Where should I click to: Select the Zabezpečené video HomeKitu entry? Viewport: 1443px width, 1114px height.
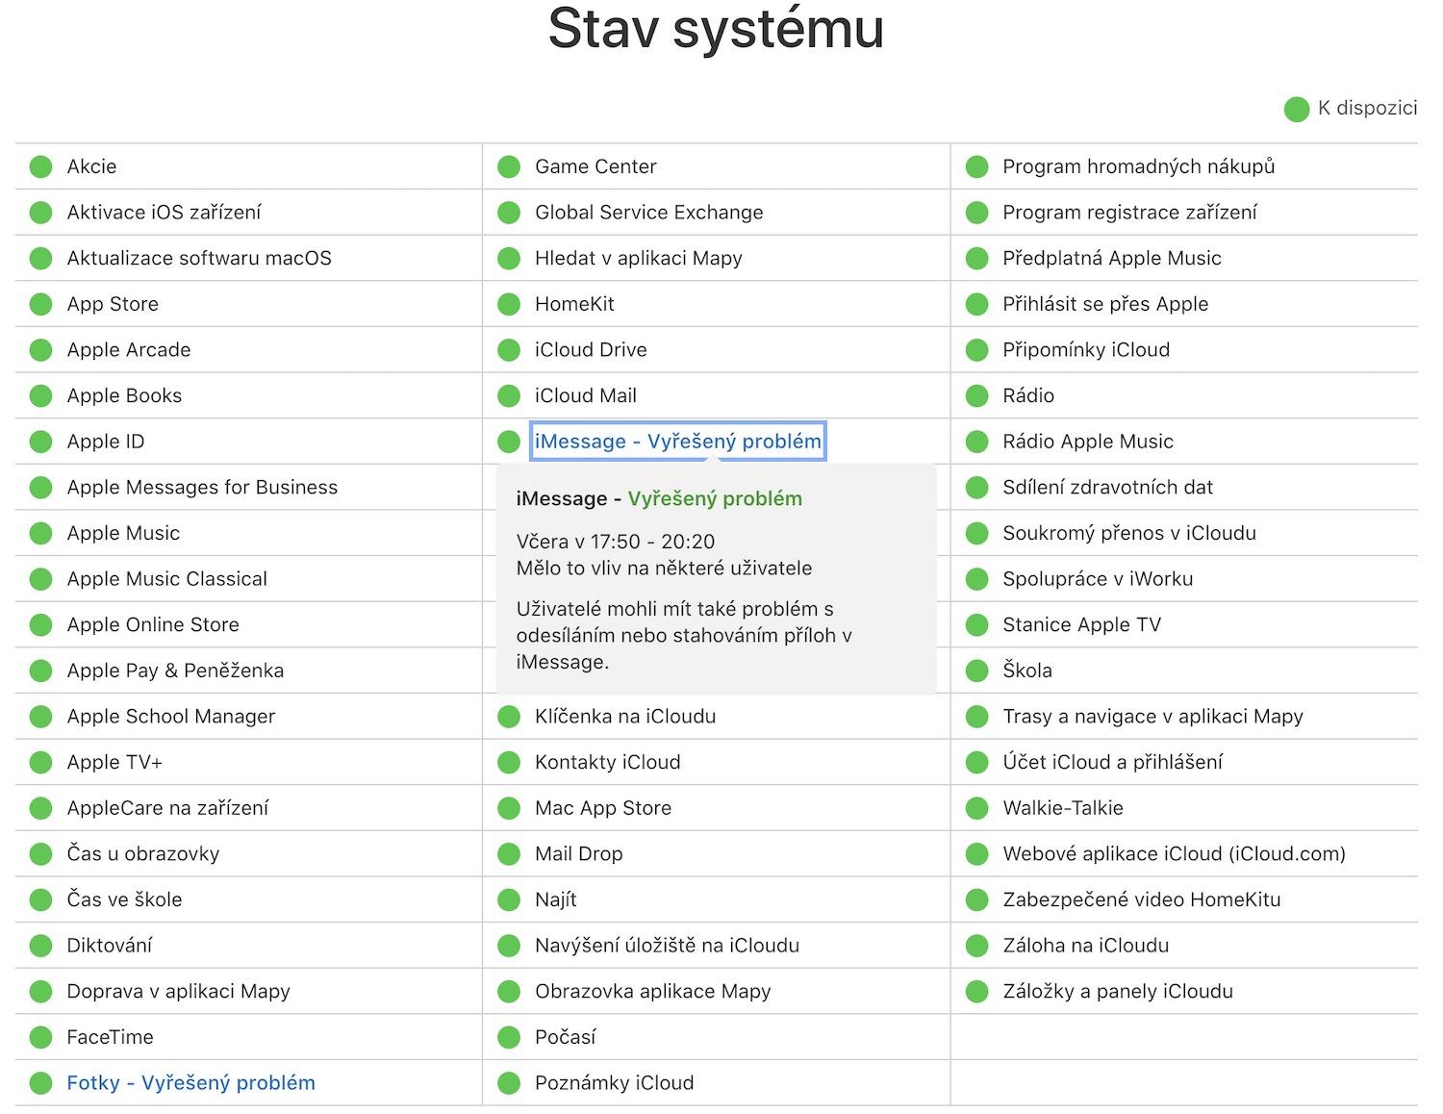pyautogui.click(x=1142, y=899)
